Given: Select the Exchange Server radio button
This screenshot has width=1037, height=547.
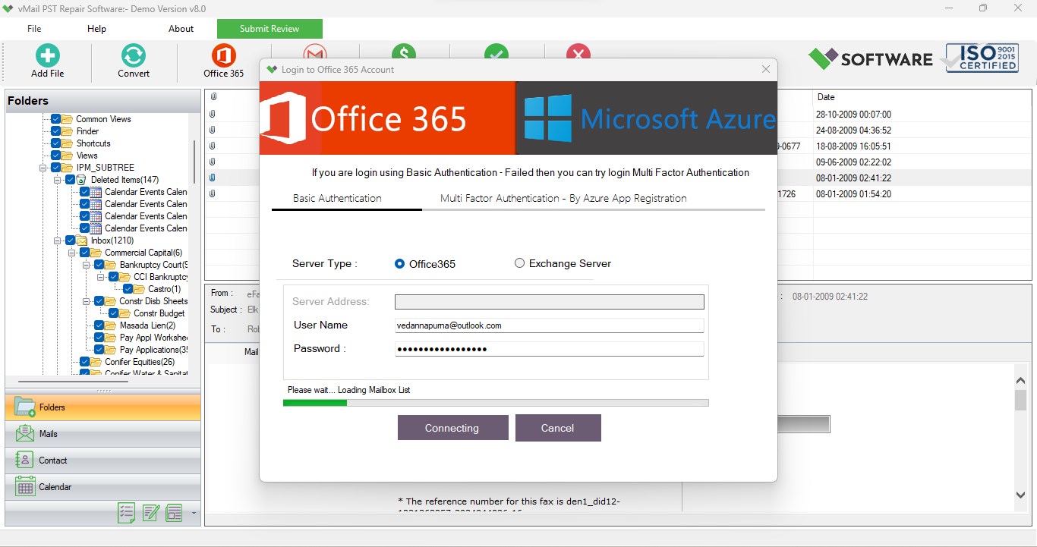Looking at the screenshot, I should pos(519,263).
